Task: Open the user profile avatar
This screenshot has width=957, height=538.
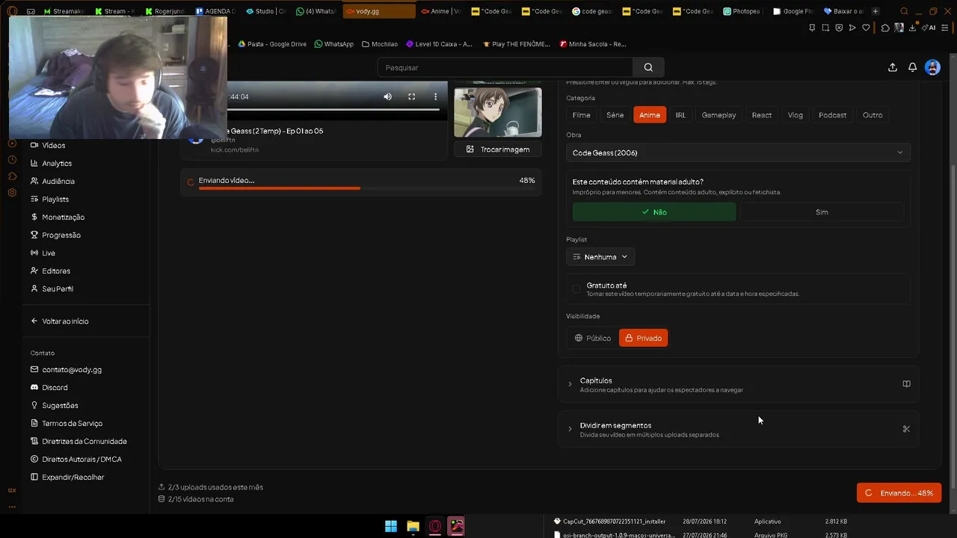Action: tap(932, 67)
